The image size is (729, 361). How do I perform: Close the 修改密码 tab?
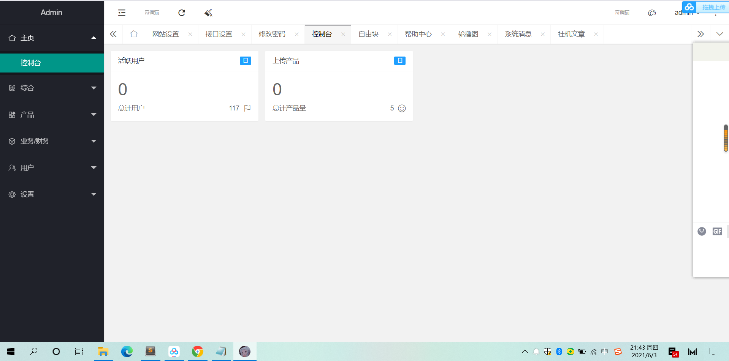[296, 34]
